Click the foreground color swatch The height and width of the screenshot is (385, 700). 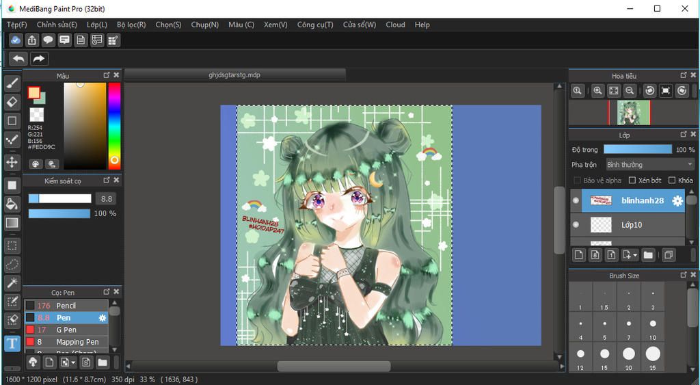coord(34,93)
